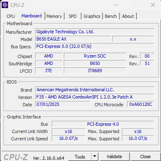Click the chipset AMD vendor field
This screenshot has width=161, height=161.
49,56
